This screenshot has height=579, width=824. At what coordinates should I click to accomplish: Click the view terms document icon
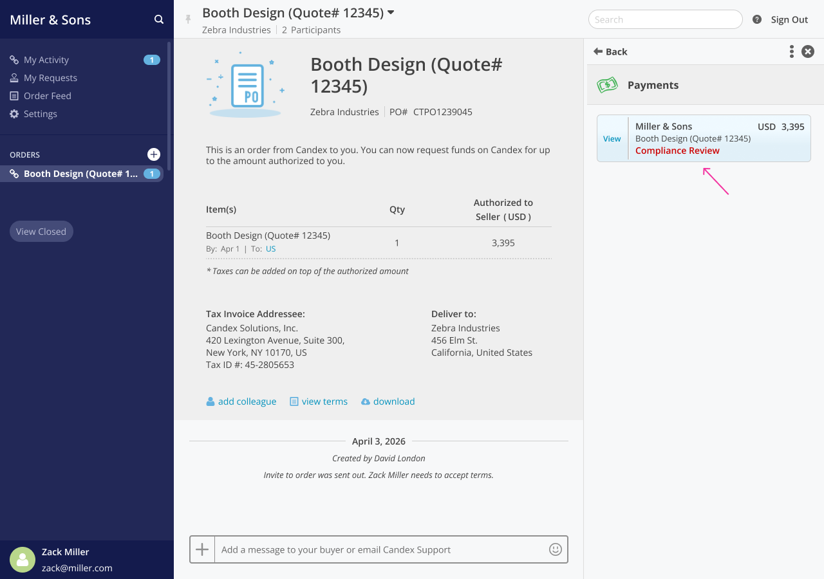pos(294,401)
